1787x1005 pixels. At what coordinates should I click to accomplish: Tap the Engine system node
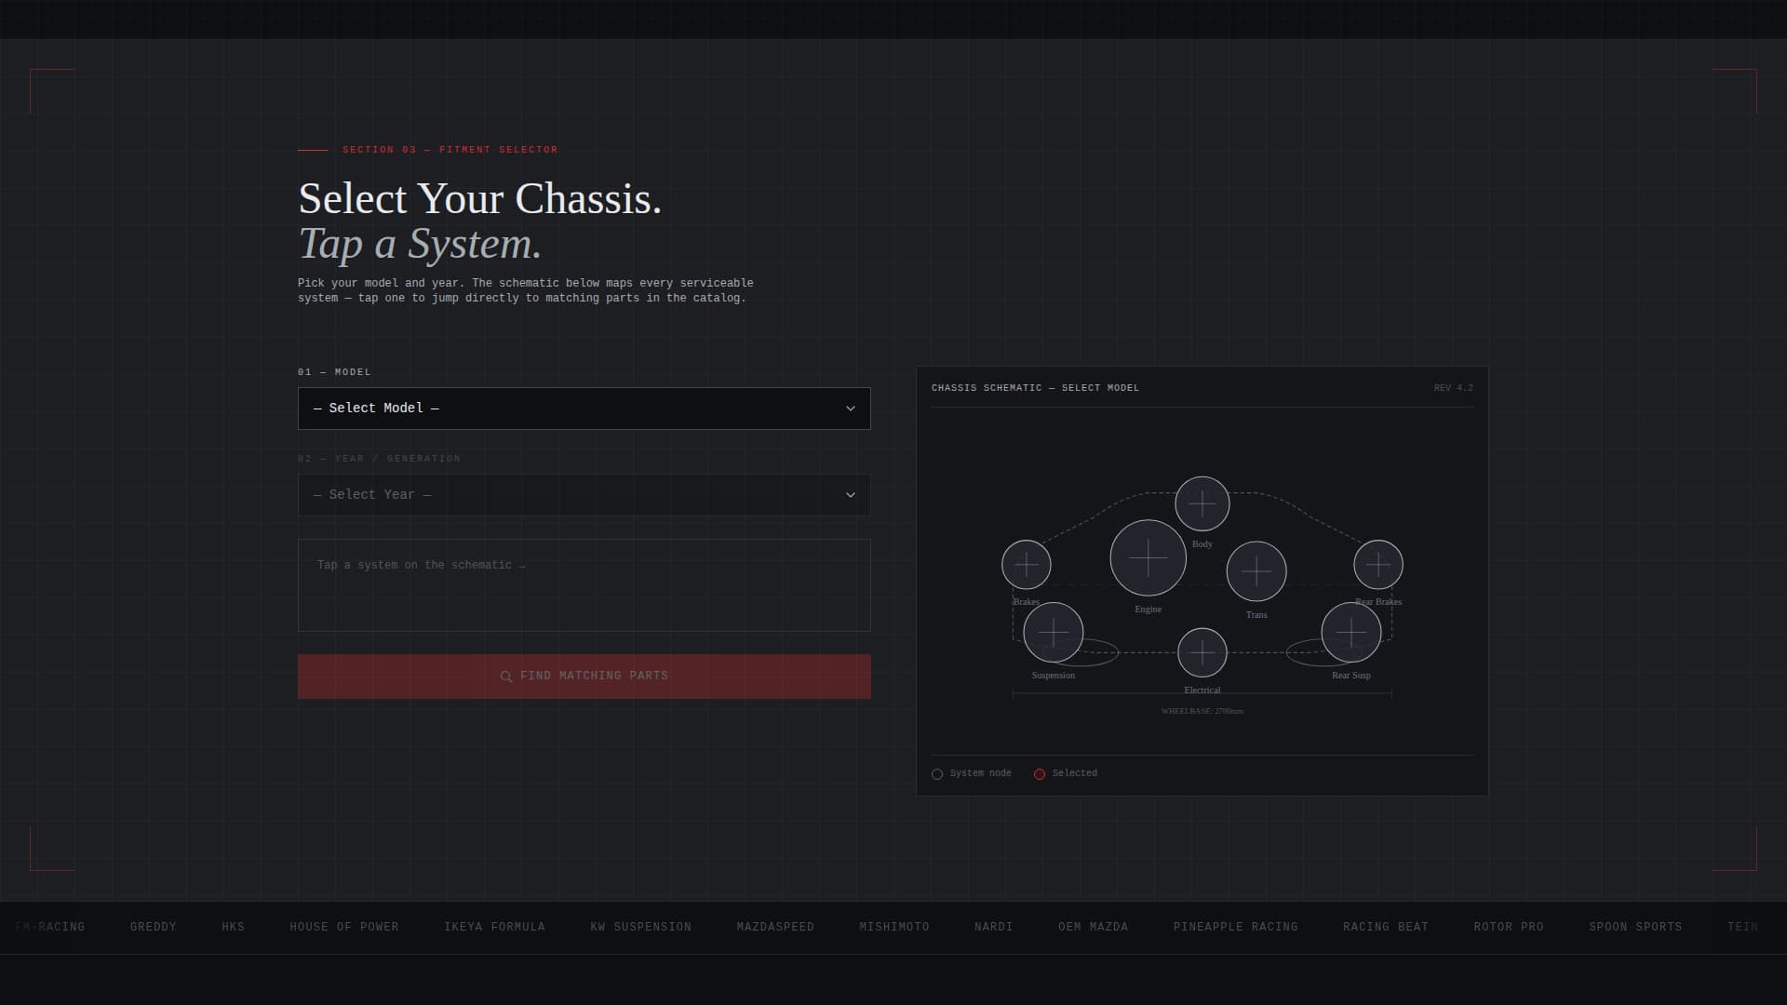(1148, 557)
